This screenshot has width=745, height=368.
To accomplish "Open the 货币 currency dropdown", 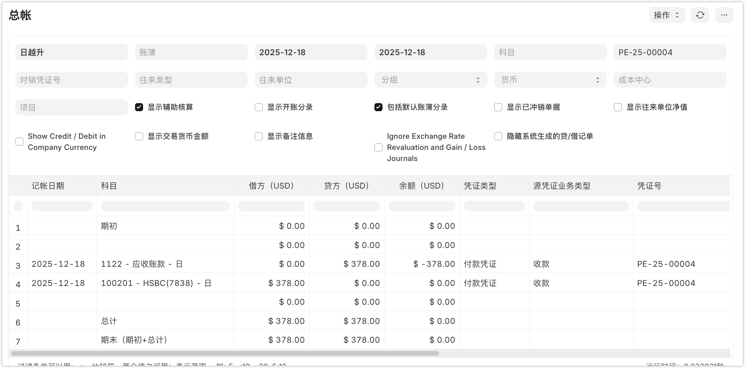I will (550, 80).
